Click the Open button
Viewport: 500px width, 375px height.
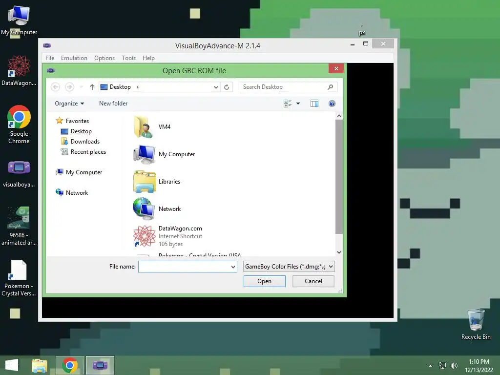pyautogui.click(x=264, y=281)
